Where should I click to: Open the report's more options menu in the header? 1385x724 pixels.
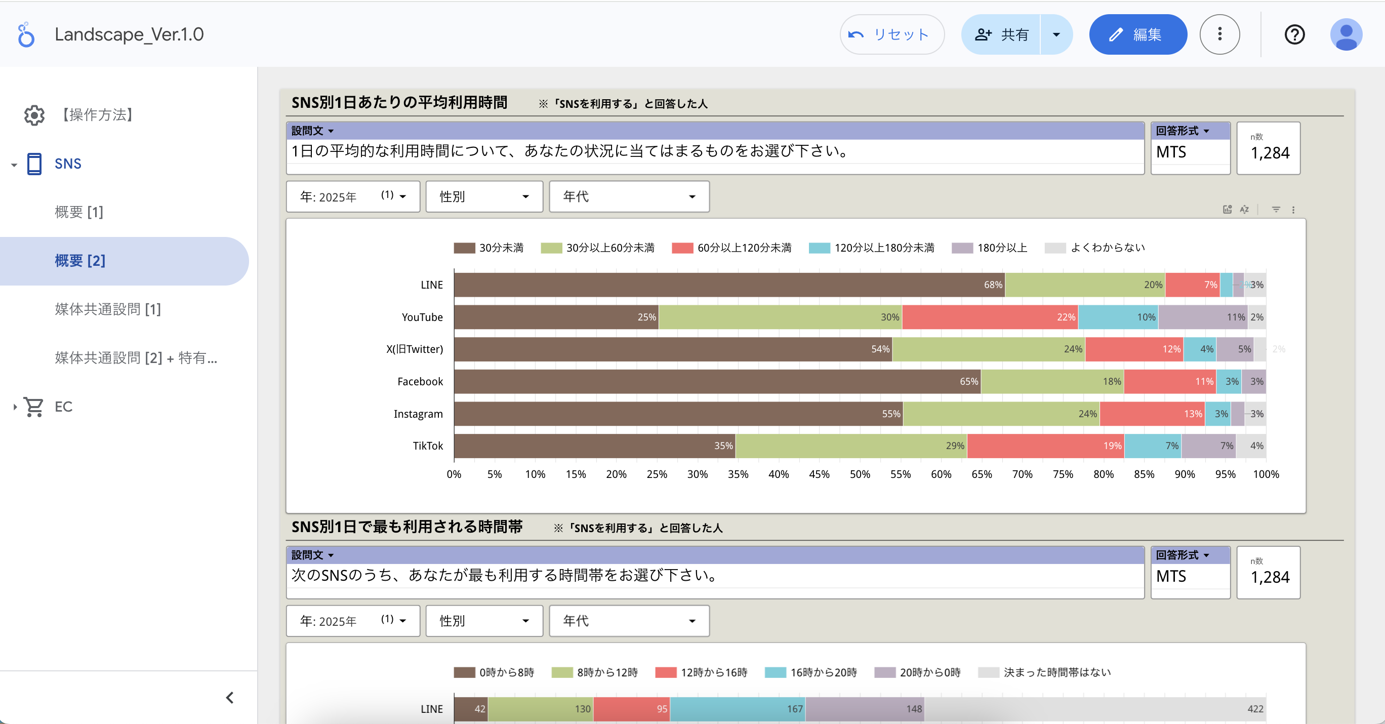1219,34
